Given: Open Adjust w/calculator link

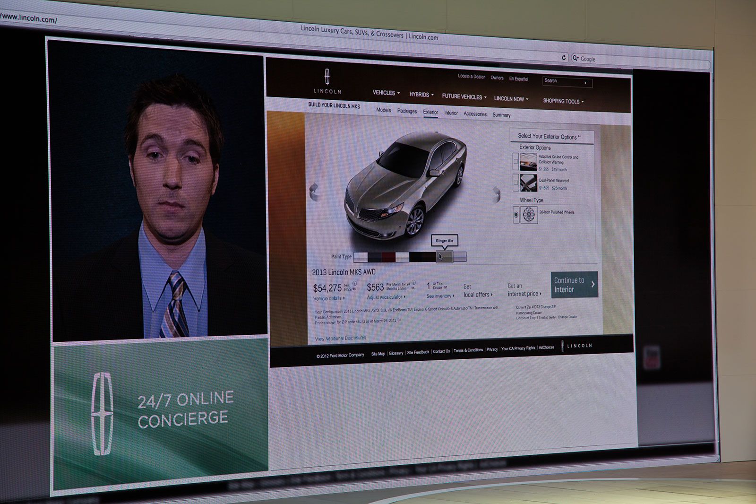Looking at the screenshot, I should click(x=386, y=297).
